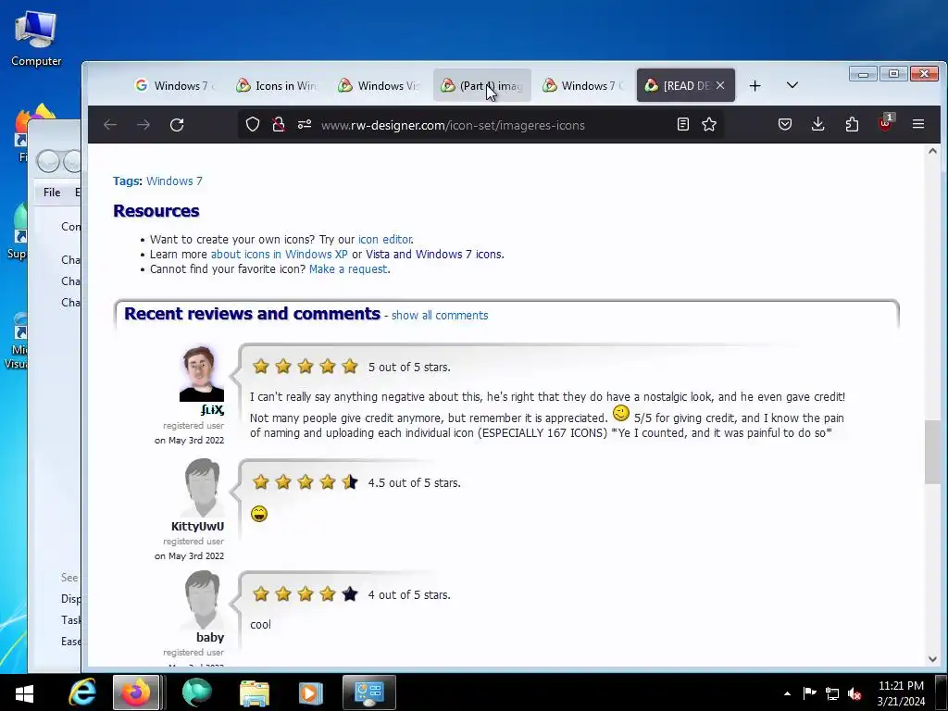
Task: Open the Firefox hamburger menu
Action: click(x=918, y=124)
